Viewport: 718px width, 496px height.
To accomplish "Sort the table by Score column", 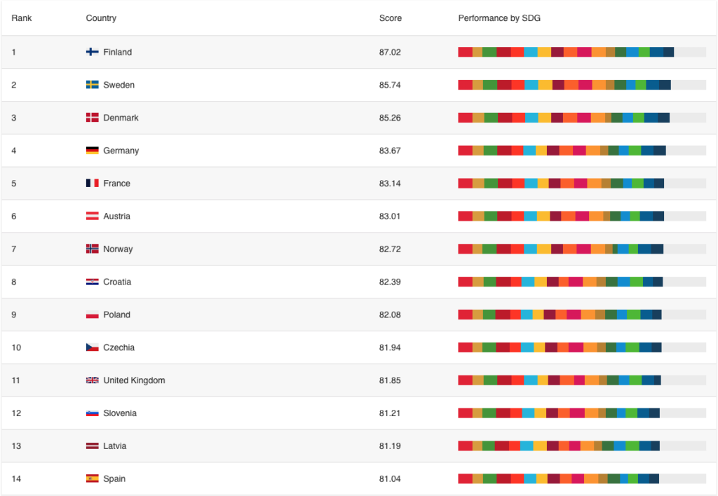I will [390, 18].
